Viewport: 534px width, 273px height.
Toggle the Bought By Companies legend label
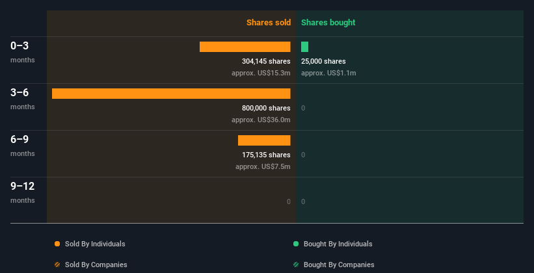[x=339, y=265]
